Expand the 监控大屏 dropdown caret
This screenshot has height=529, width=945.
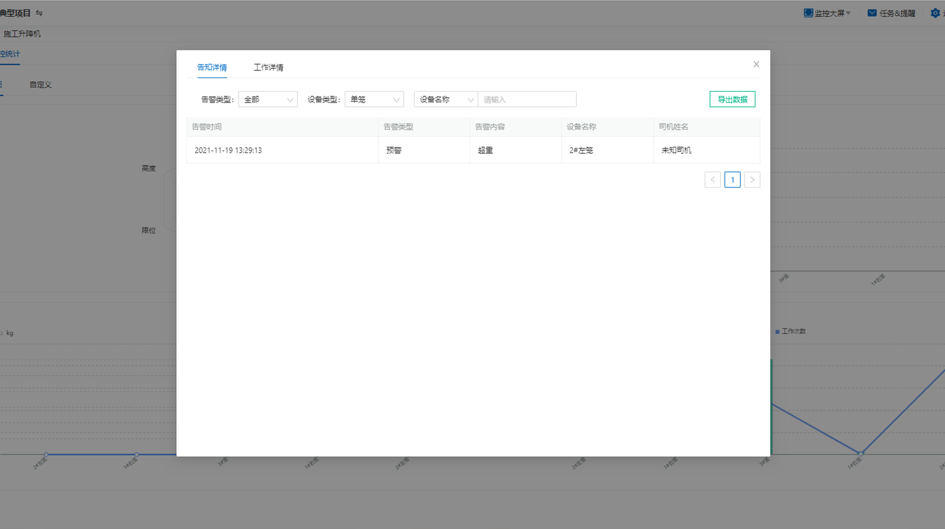(848, 13)
